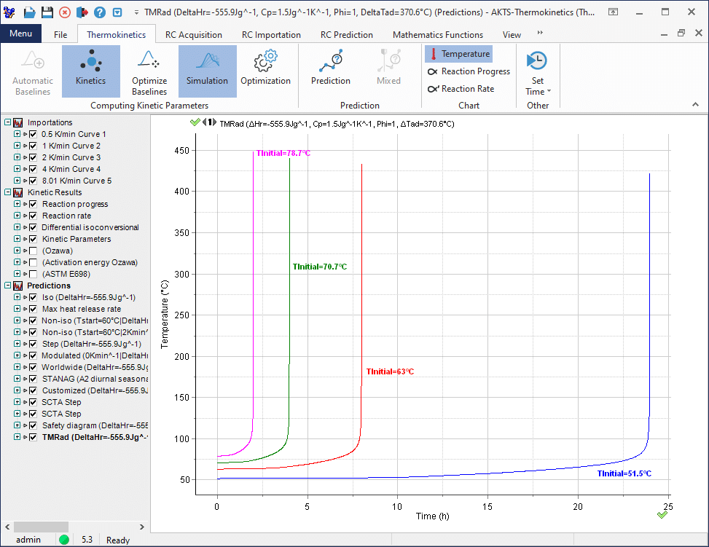Select the Safety diagram prediction item

95,425
